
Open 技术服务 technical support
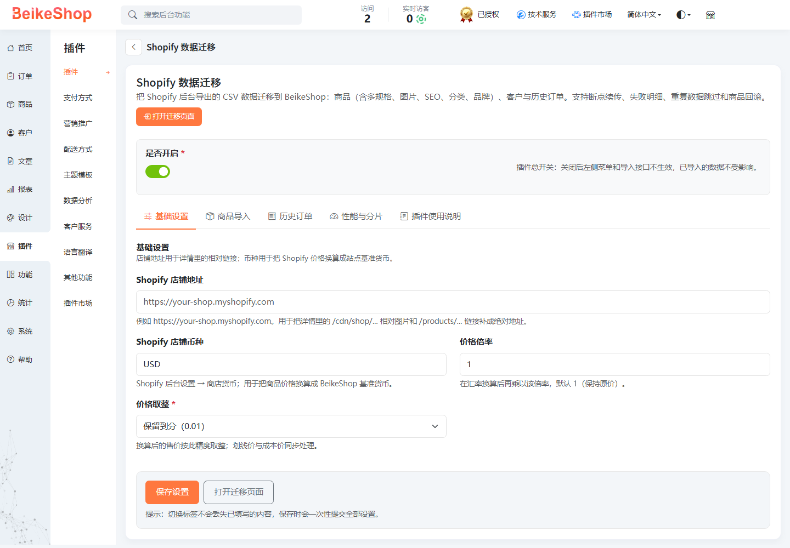537,15
